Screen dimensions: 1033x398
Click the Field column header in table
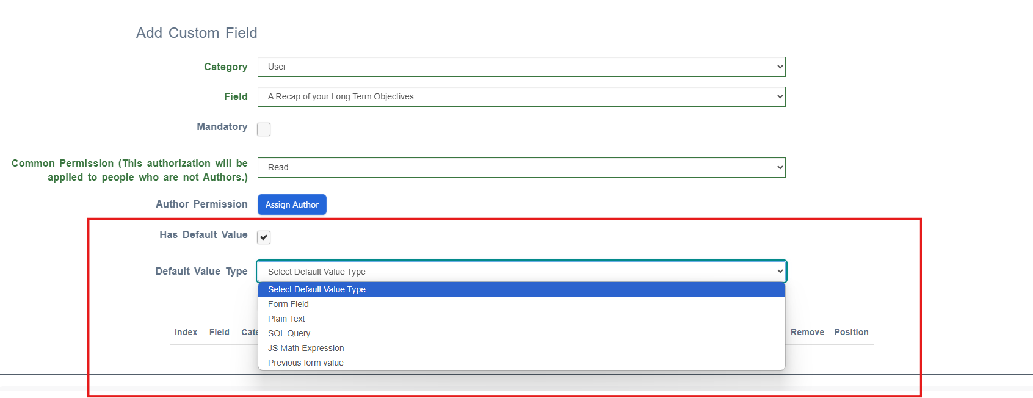click(219, 332)
